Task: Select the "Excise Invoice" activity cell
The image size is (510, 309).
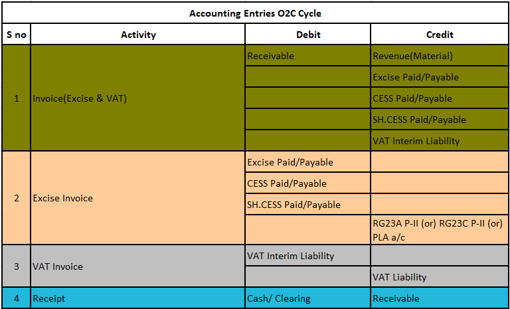Action: (x=138, y=198)
